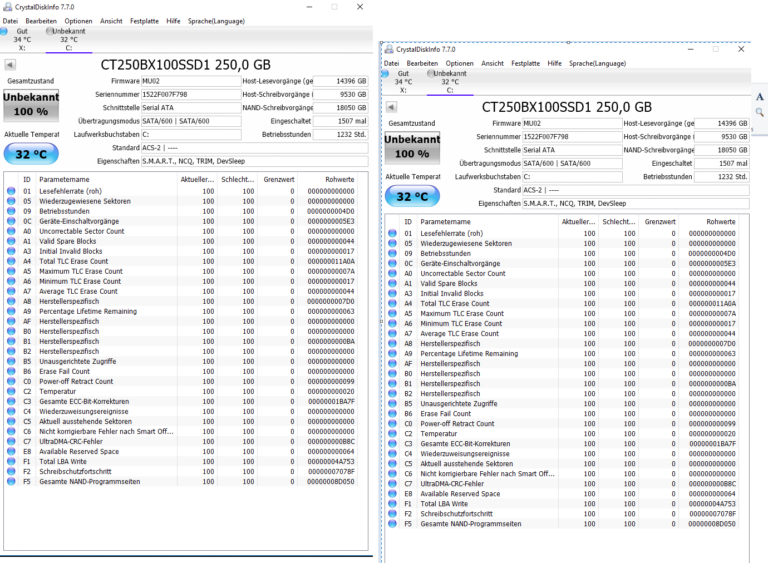Click status icon for Unausgerichtete Zugriffe, right window
The width and height of the screenshot is (768, 563).
pyautogui.click(x=392, y=403)
